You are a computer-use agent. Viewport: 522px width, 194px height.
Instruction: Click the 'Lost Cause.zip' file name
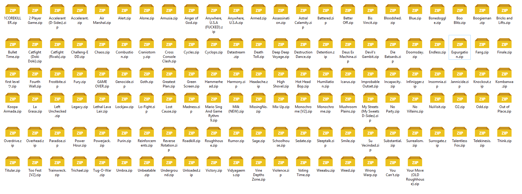(169, 109)
